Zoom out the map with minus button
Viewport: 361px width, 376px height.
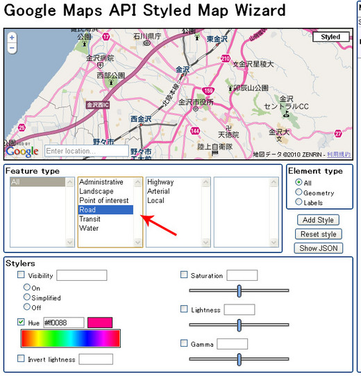(12, 48)
